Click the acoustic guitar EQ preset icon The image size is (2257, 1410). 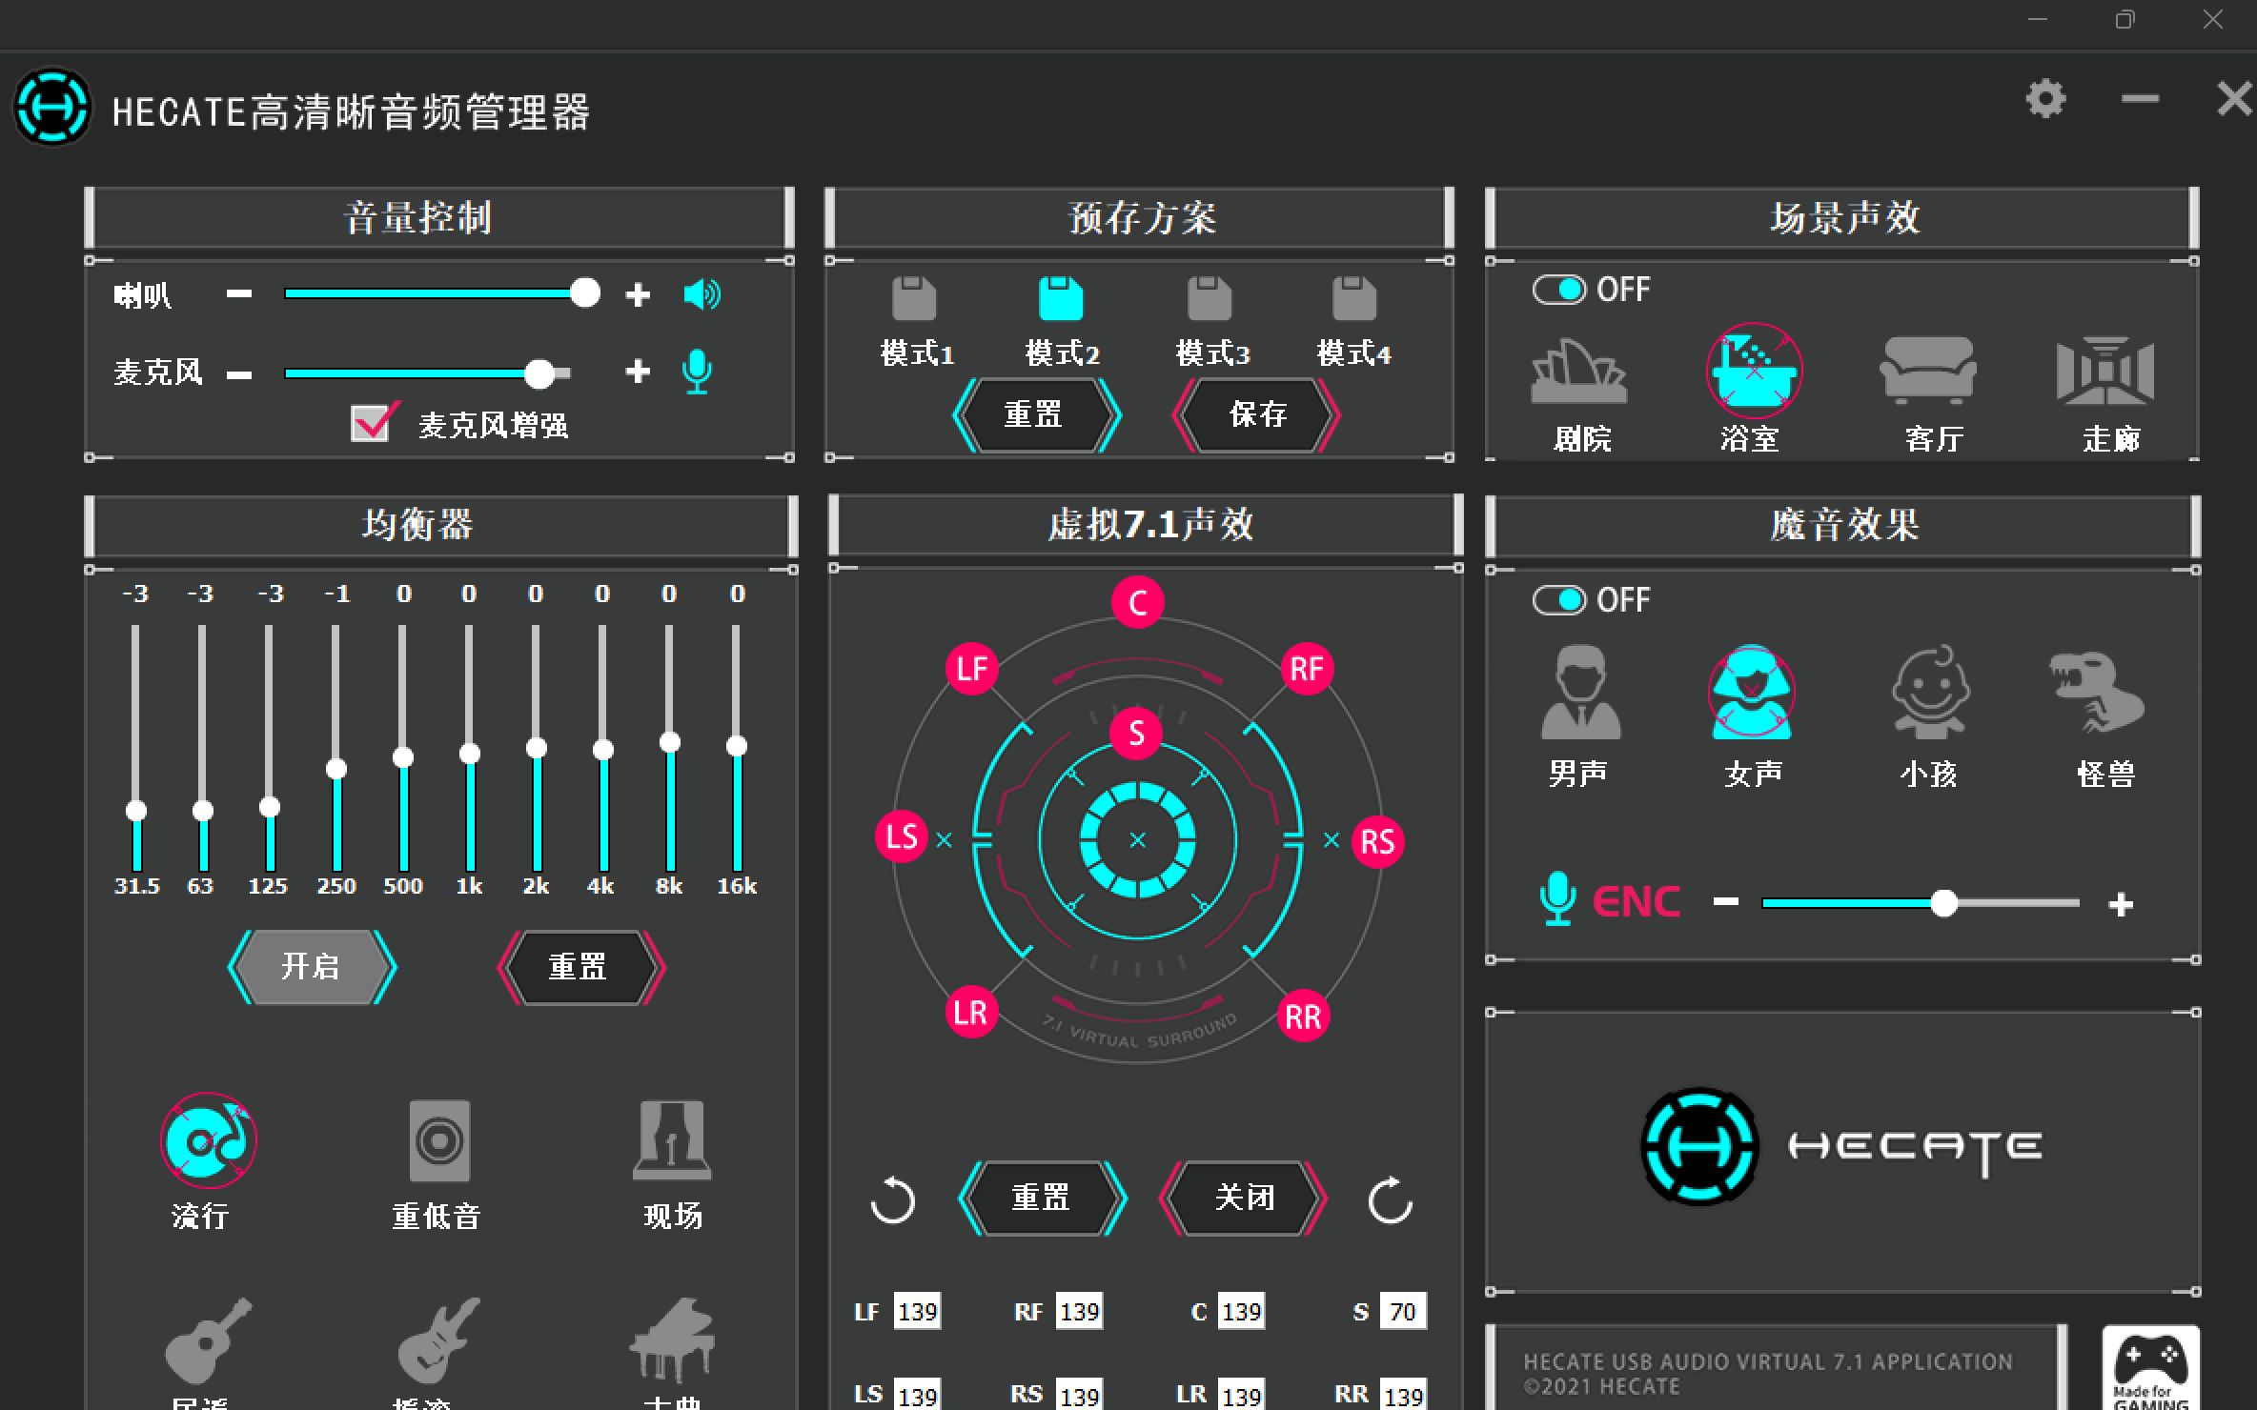coord(209,1340)
